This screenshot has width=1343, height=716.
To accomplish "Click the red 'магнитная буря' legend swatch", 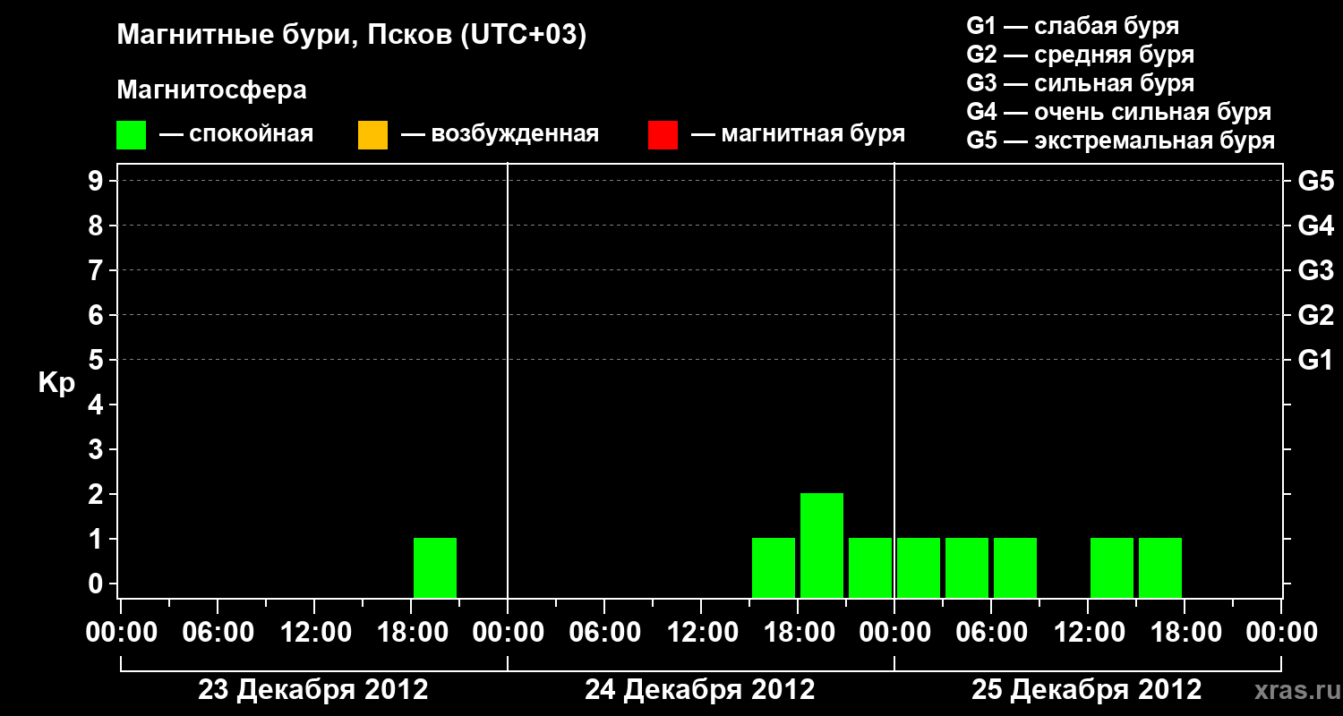I will (x=663, y=135).
